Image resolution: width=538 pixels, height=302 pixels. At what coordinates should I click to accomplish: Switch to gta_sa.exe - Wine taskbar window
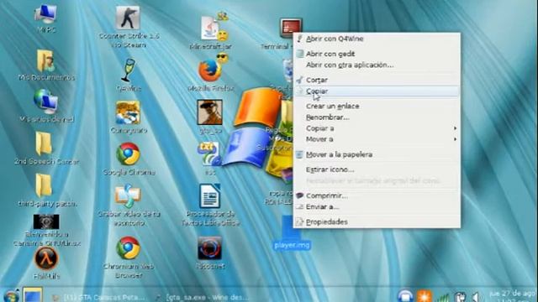203,297
